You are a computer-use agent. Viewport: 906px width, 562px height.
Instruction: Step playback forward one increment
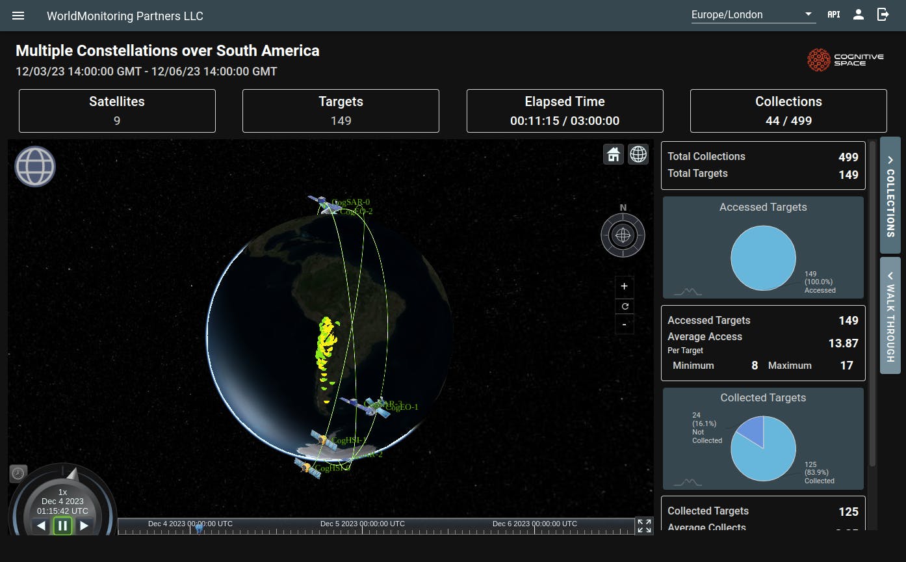point(84,526)
